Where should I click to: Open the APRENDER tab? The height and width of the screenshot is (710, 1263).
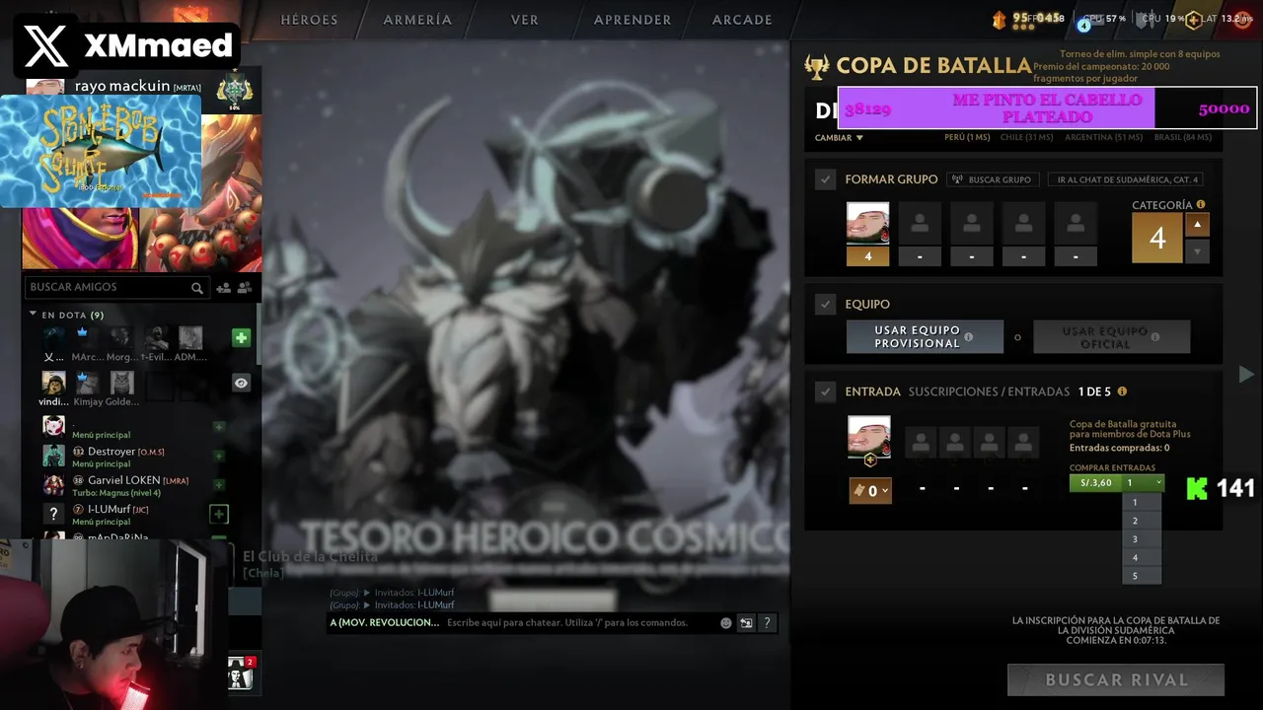coord(632,20)
